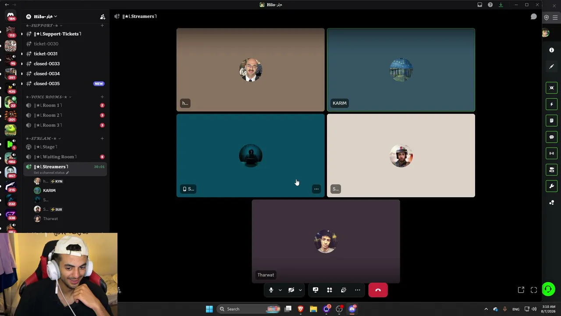This screenshot has width=561, height=316.
Task: Collapse the VOICE ROOMS category
Action: (x=48, y=97)
